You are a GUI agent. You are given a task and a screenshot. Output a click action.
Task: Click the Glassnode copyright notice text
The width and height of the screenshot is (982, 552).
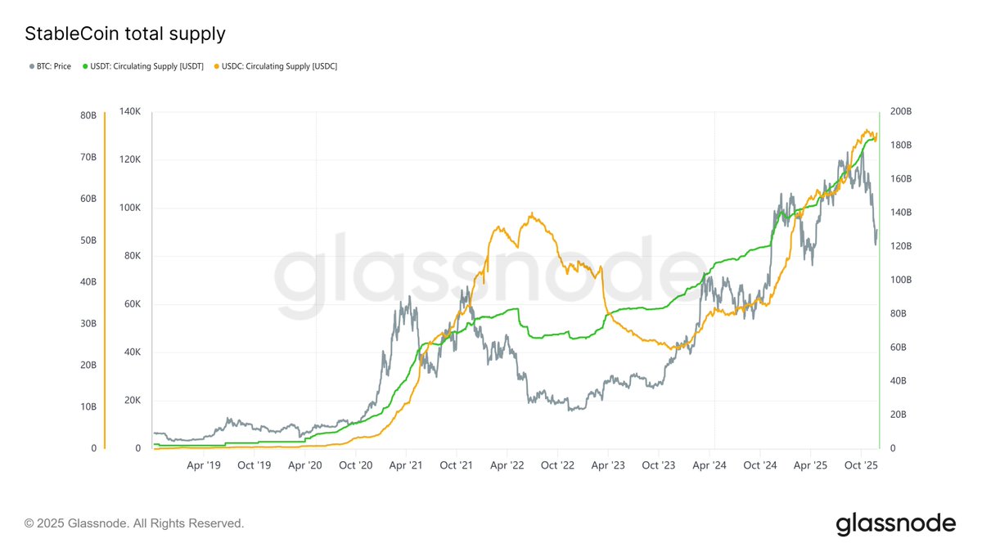pyautogui.click(x=134, y=523)
